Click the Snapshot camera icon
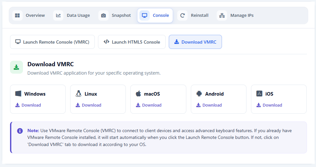 point(104,16)
